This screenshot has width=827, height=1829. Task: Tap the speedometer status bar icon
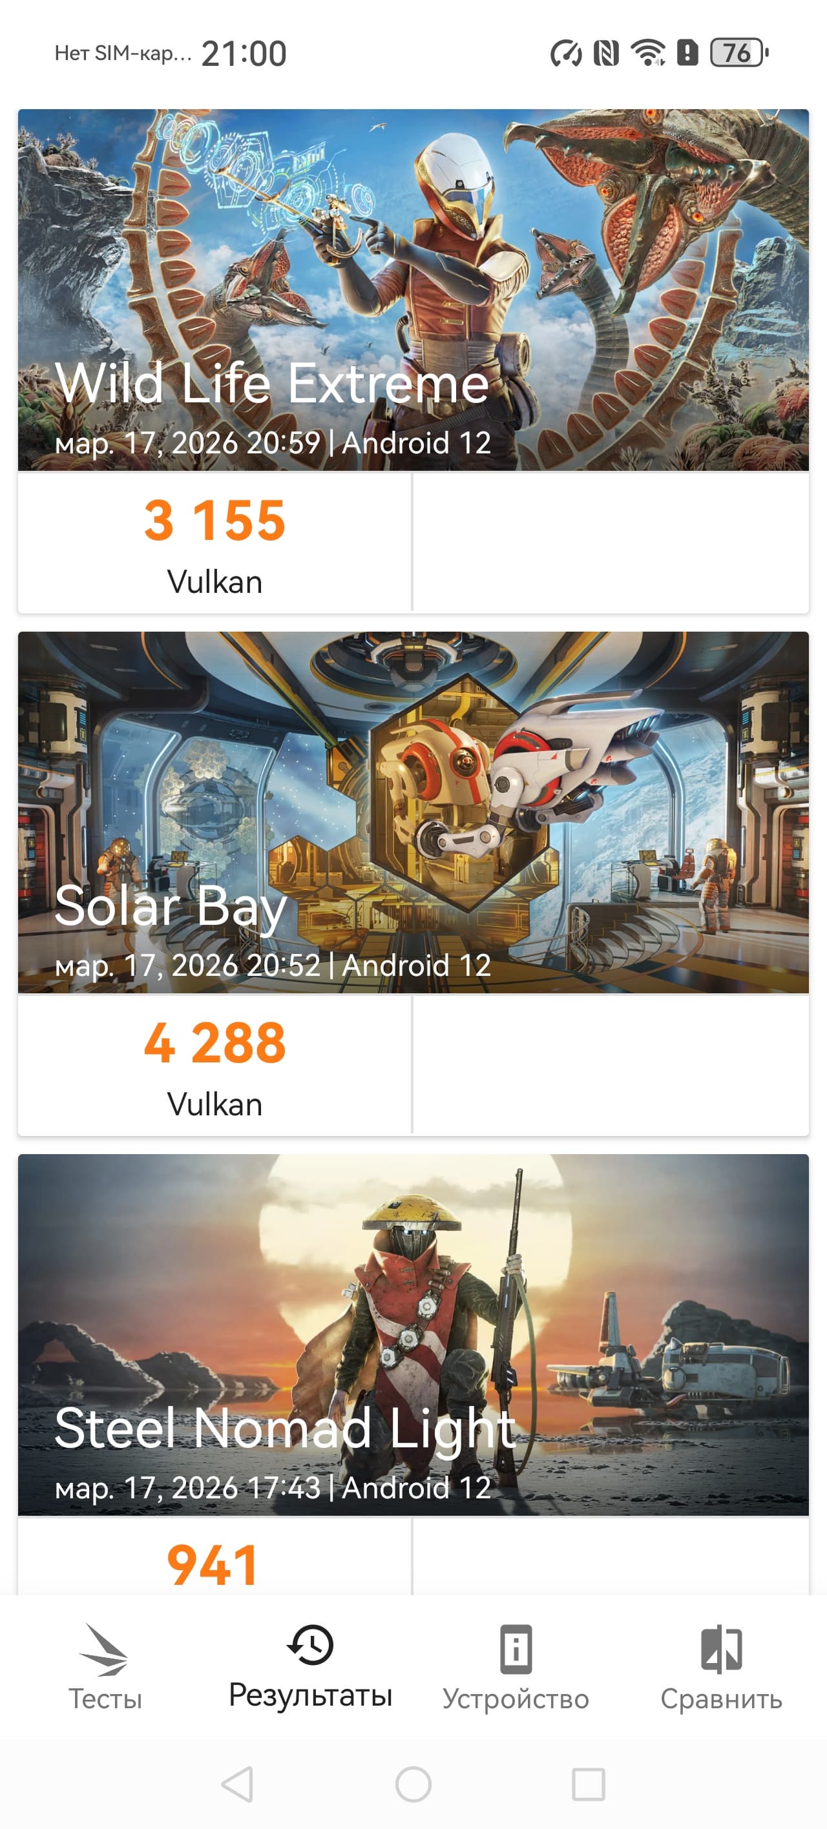(x=565, y=53)
